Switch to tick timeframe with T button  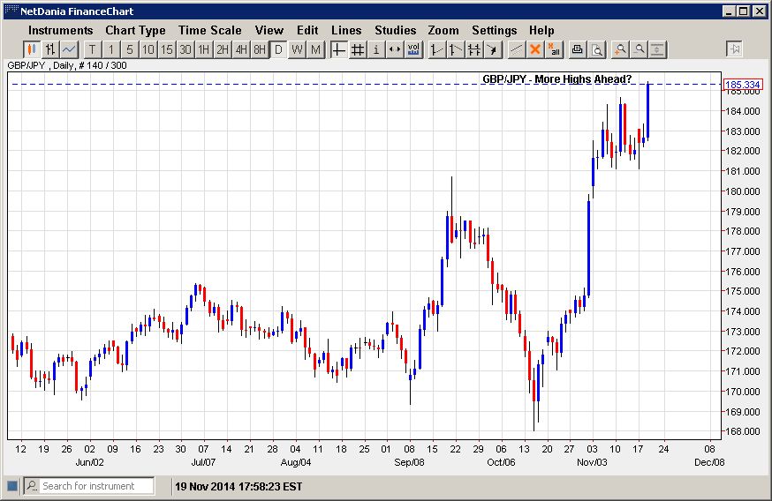(x=93, y=49)
